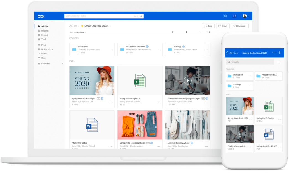
Task: Switch to grid view layout
Action: 210,32
